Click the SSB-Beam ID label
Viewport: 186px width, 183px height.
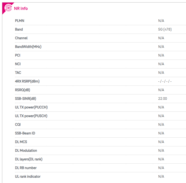25,133
